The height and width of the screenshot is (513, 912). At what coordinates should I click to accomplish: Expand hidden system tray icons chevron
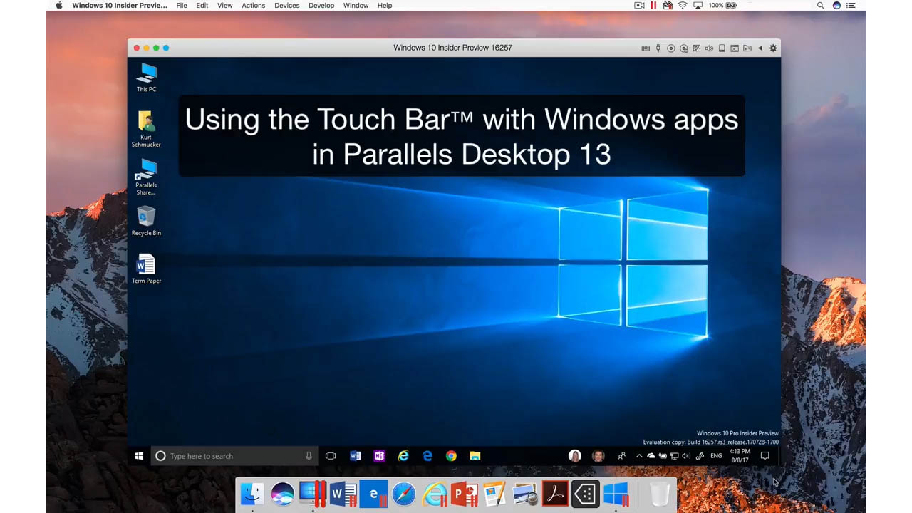[639, 456]
